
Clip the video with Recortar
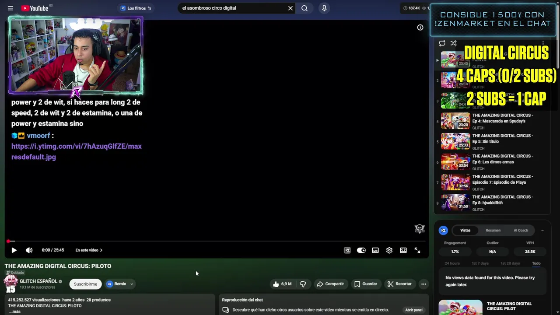coord(399,284)
